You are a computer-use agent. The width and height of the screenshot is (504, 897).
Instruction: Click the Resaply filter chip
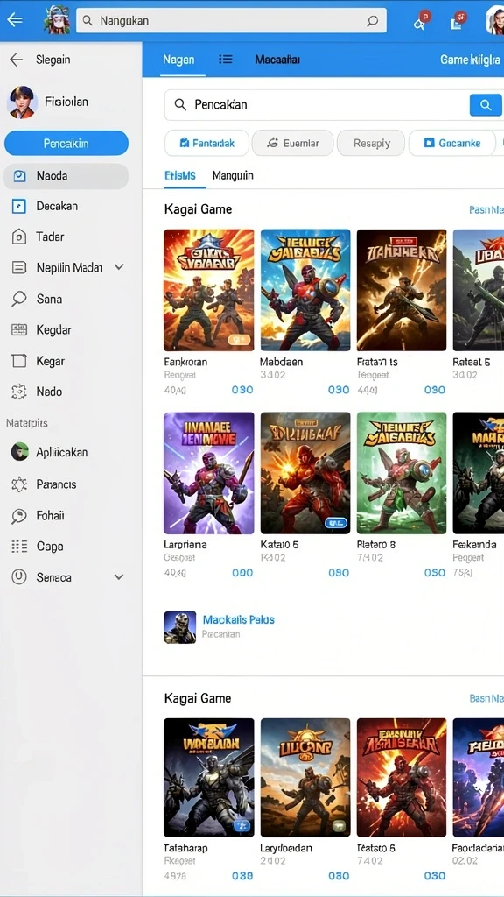(371, 143)
